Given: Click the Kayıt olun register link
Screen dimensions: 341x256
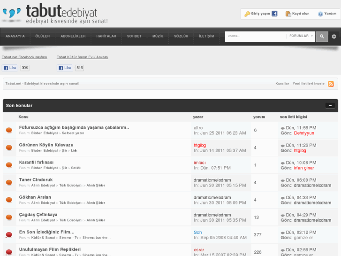Looking at the screenshot, I should pyautogui.click(x=301, y=14).
